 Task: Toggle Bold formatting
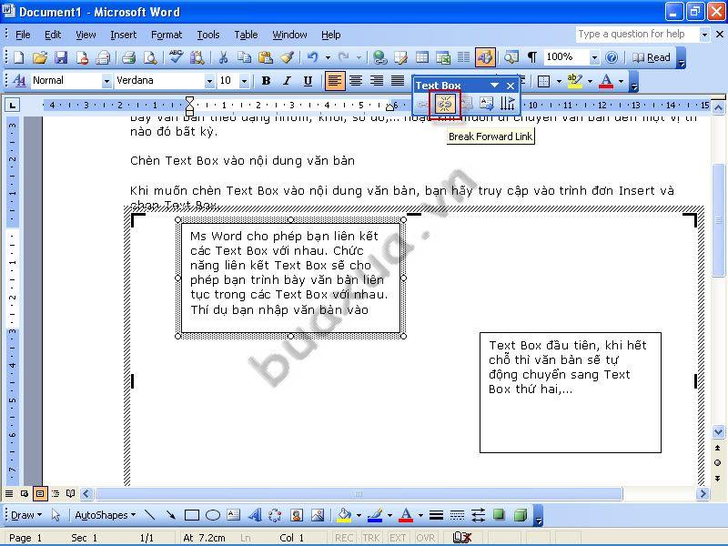coord(266,81)
